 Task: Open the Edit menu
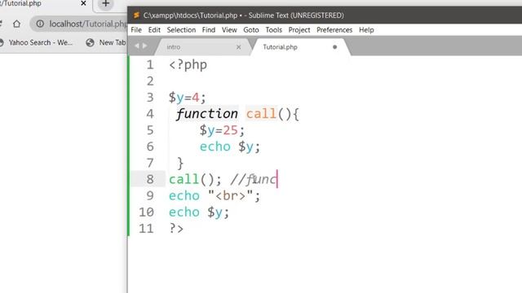154,30
